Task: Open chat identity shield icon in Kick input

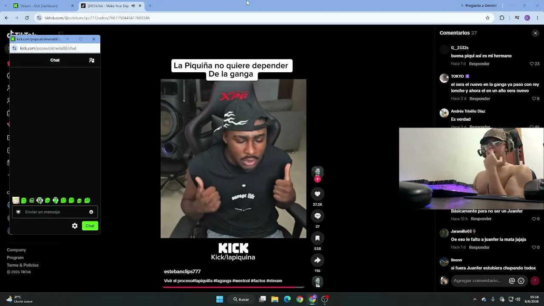Action: [x=18, y=212]
